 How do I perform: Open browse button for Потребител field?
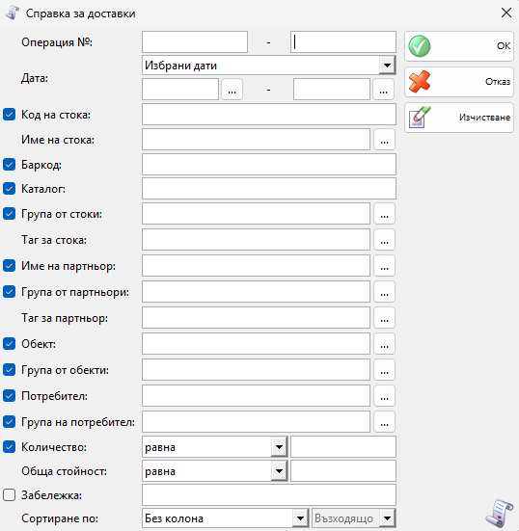click(x=384, y=395)
